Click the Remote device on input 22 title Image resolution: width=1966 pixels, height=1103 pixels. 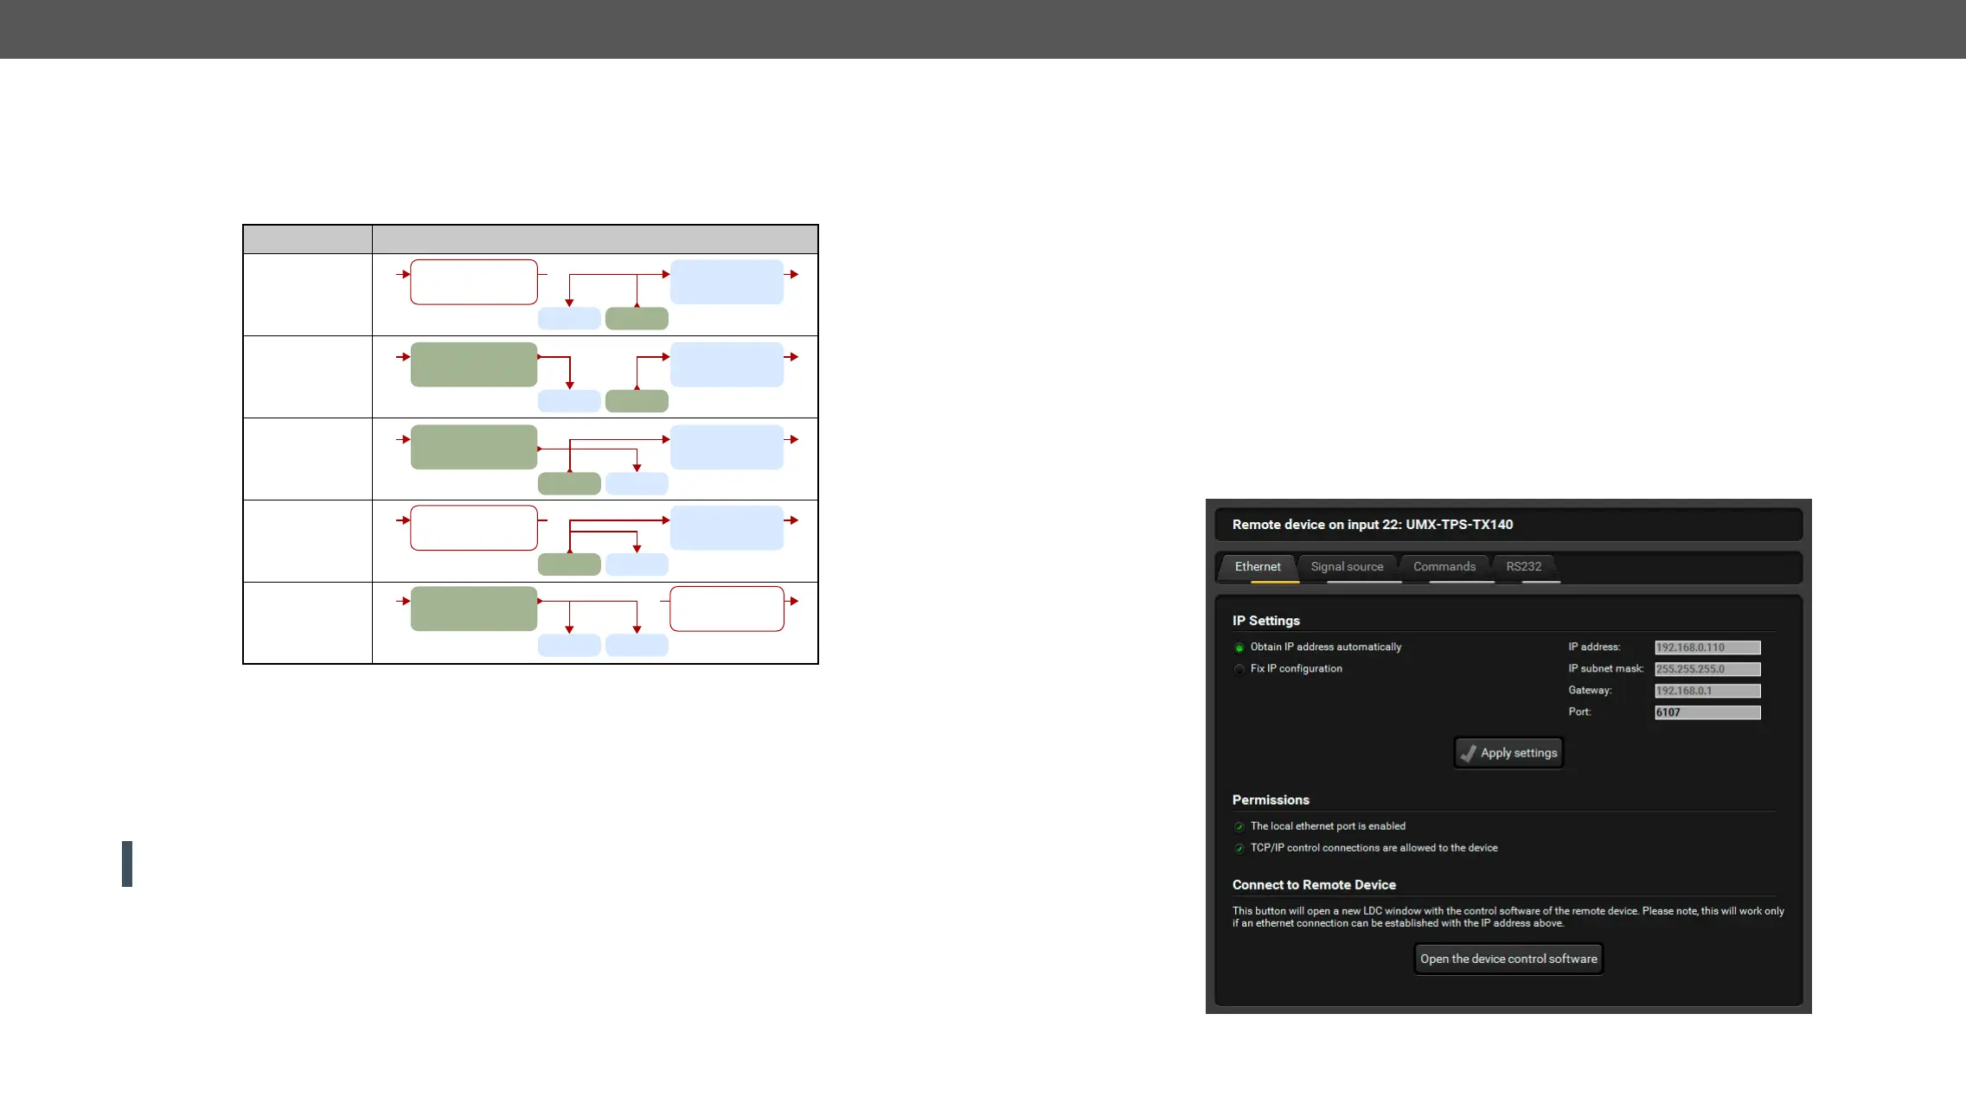1372,525
